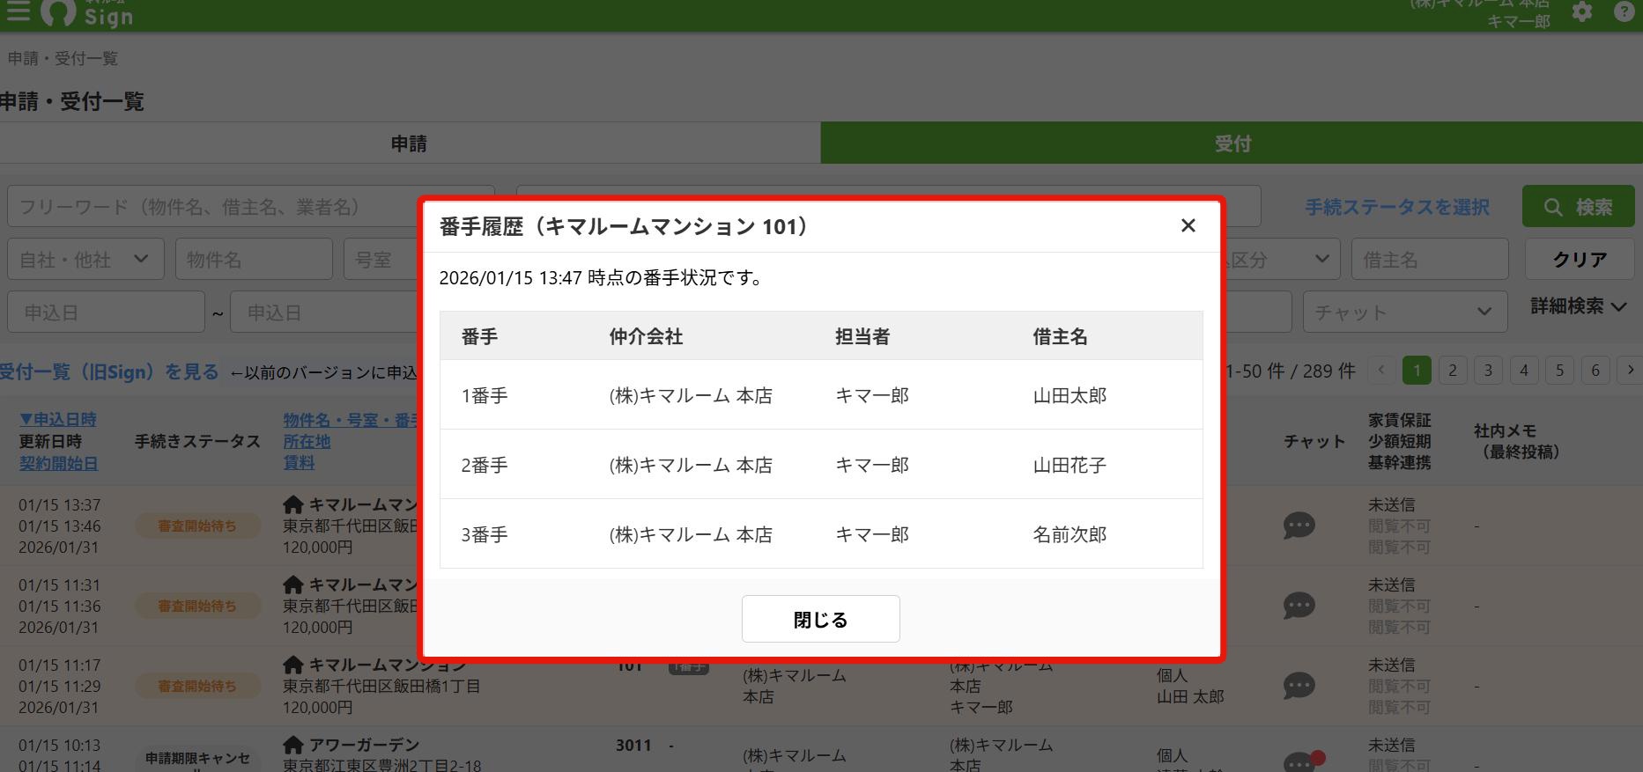Viewport: 1643px width, 772px height.
Task: Click 申請期限キャンセル status badge
Action: point(197,759)
